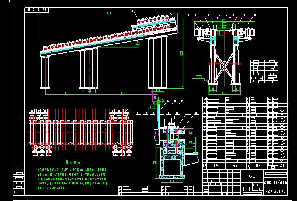This screenshot has width=297, height=201.
Task: Select the drawing number "GS201201.00"
Action: pos(276,191)
